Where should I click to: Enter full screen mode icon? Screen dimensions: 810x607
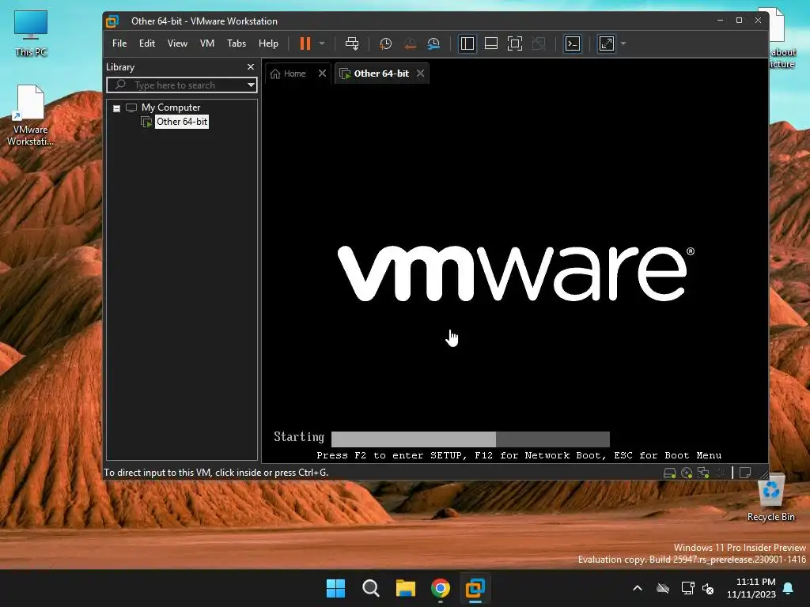click(514, 43)
